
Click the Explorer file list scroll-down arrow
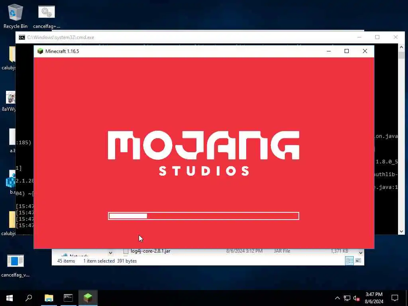(x=361, y=253)
